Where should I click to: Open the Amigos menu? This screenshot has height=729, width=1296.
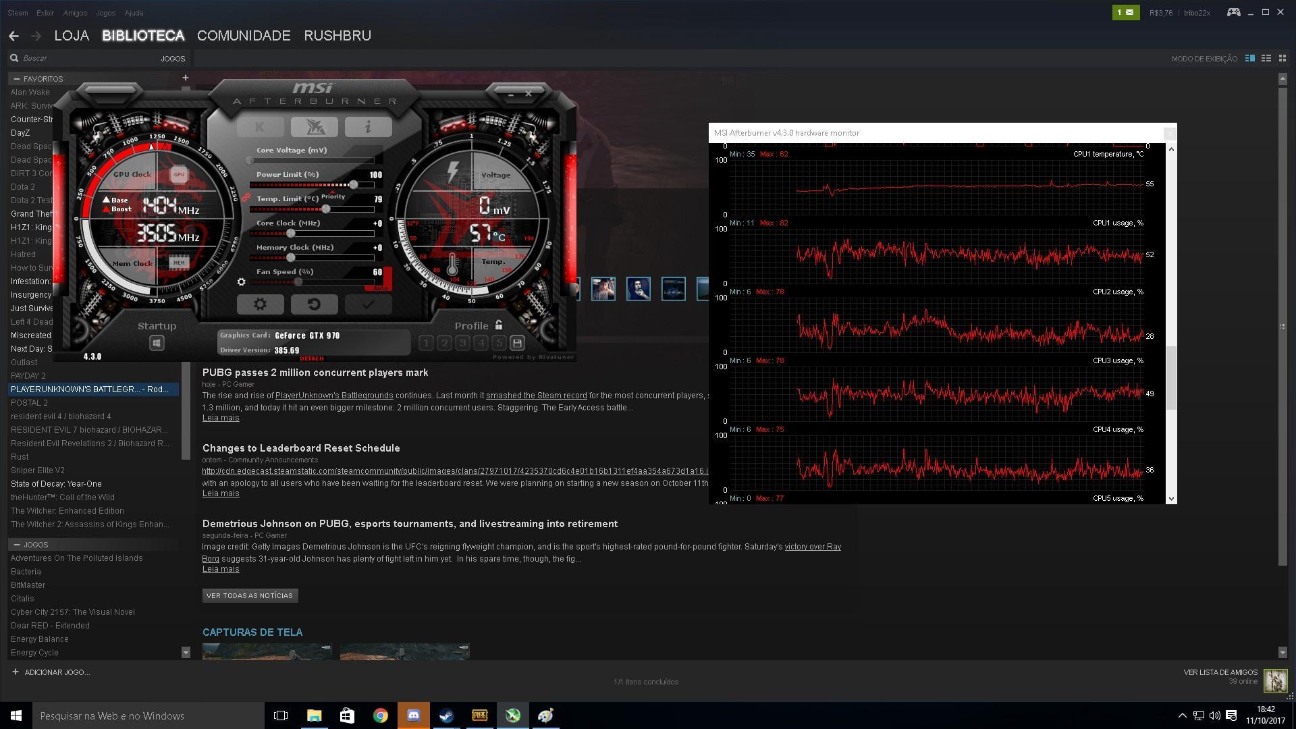pyautogui.click(x=75, y=13)
